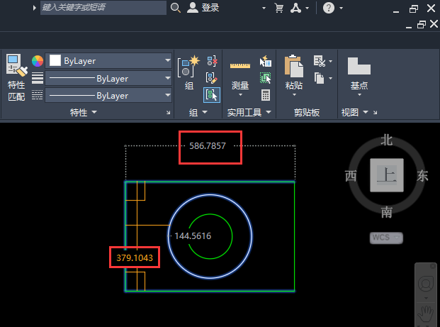Open the Group Edit icon with pencil

(x=212, y=78)
